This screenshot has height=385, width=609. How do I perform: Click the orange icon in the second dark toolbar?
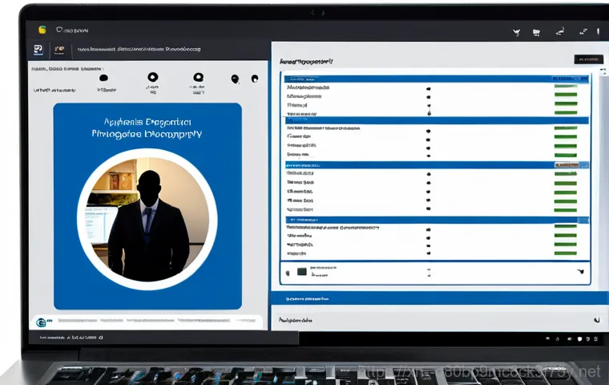click(59, 50)
